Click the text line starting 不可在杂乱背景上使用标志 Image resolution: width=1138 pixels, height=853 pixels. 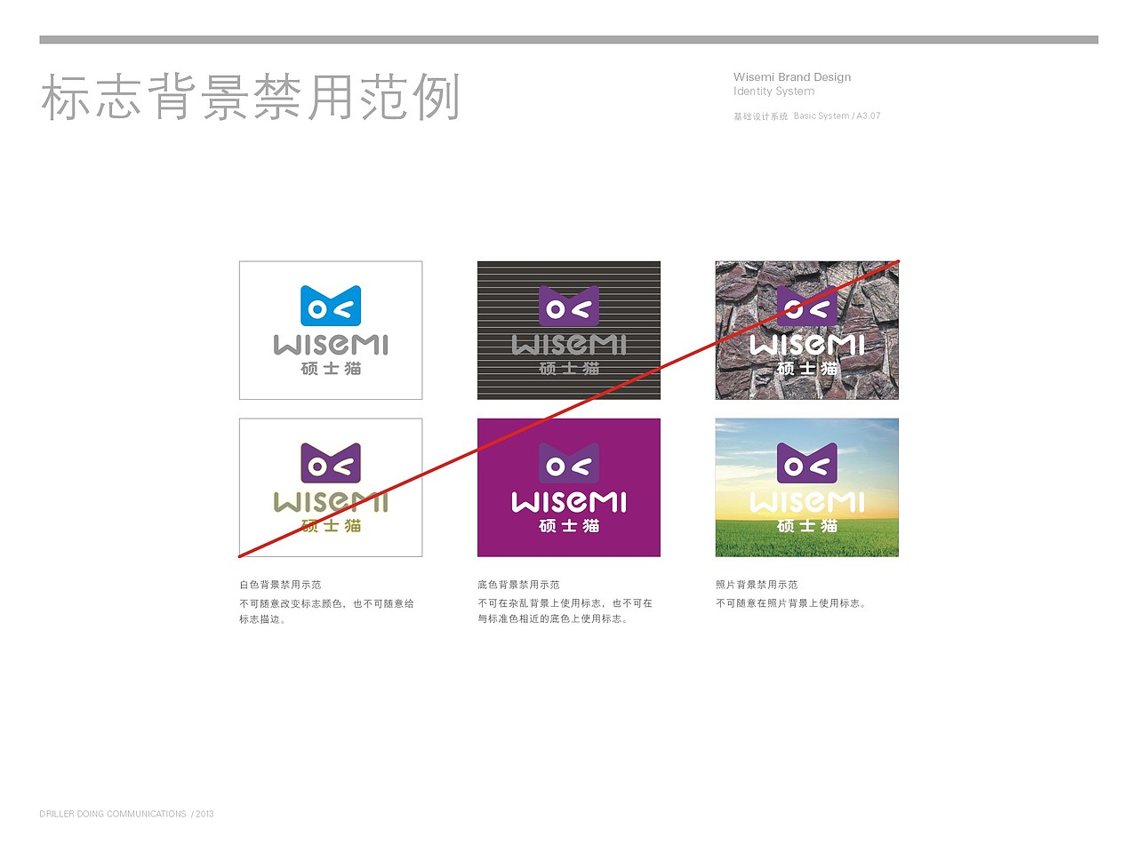point(565,603)
